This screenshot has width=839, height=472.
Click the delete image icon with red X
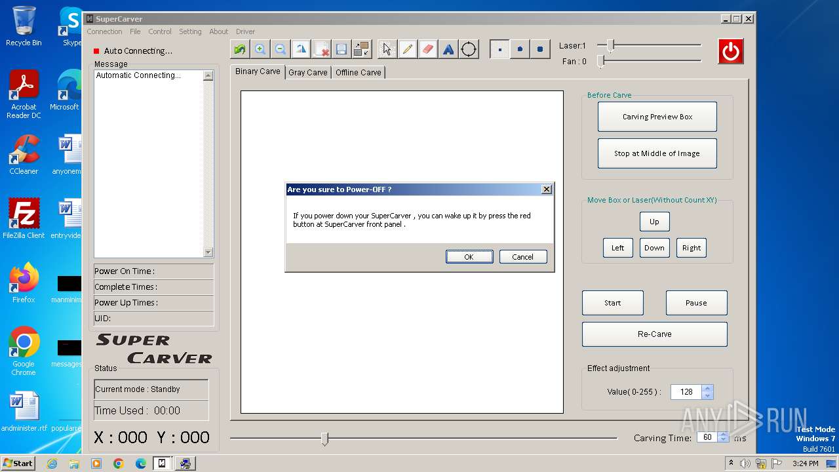[321, 49]
